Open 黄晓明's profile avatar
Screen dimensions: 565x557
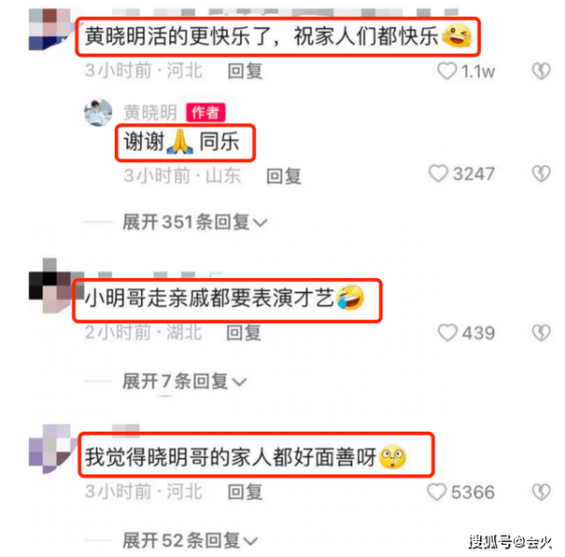[98, 112]
